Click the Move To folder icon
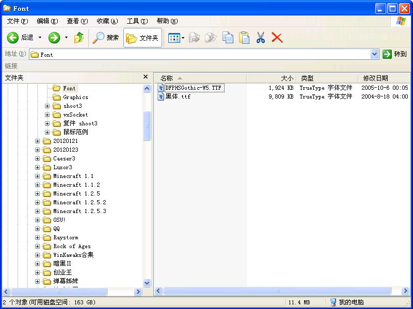This screenshot has height=309, width=413. click(x=195, y=38)
